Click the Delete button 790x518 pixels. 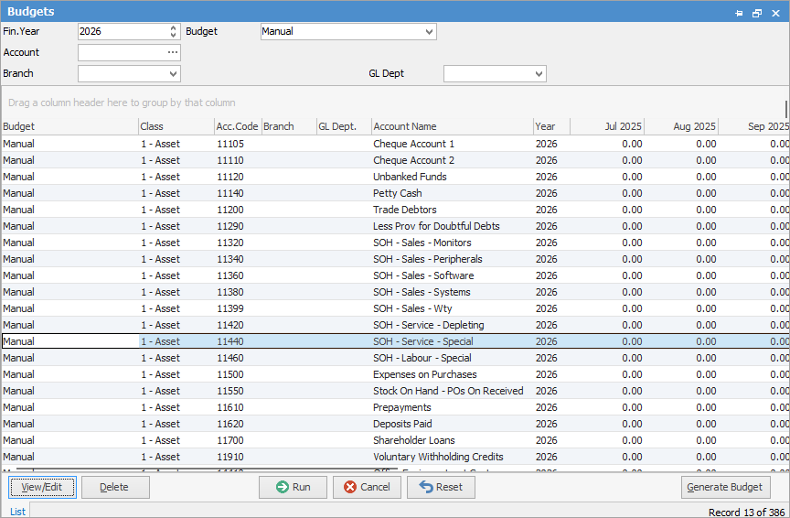(x=115, y=487)
